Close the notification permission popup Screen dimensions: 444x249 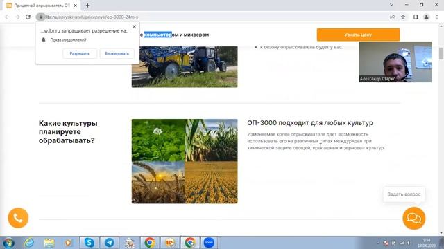coord(134,26)
